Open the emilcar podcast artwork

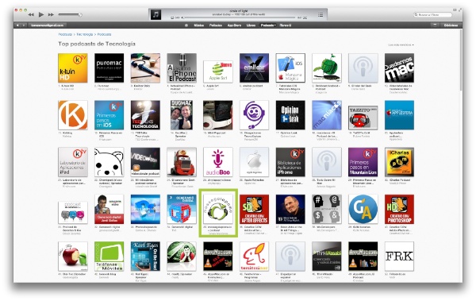[x=254, y=68]
